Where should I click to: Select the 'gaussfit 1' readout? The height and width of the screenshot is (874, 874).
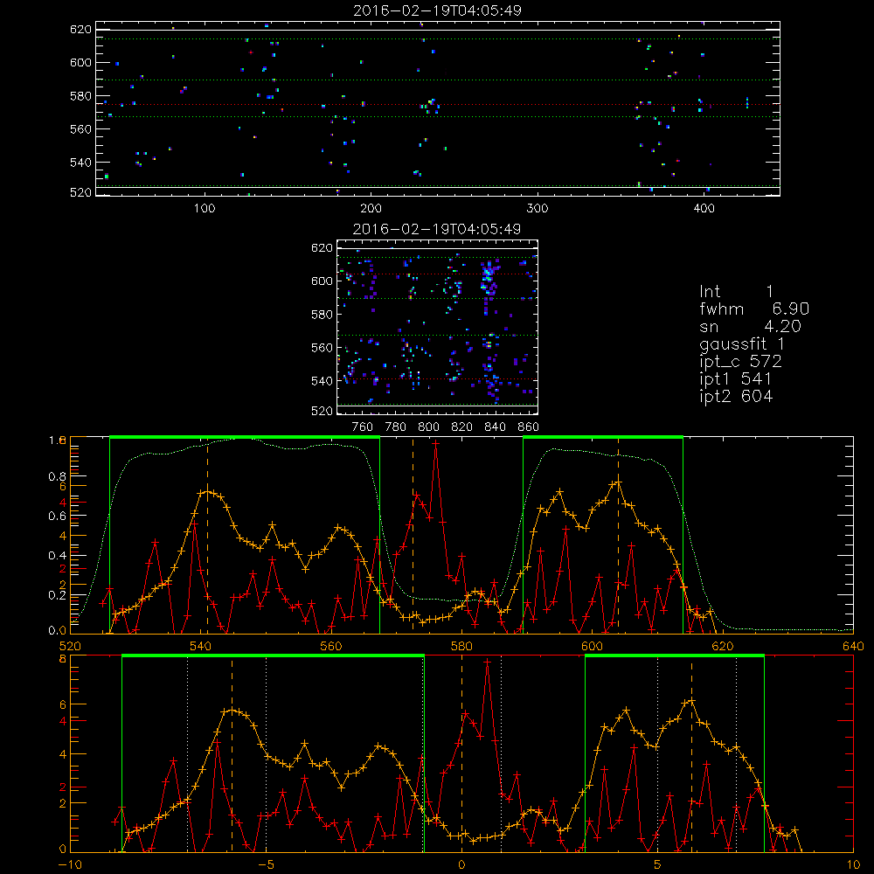(742, 343)
